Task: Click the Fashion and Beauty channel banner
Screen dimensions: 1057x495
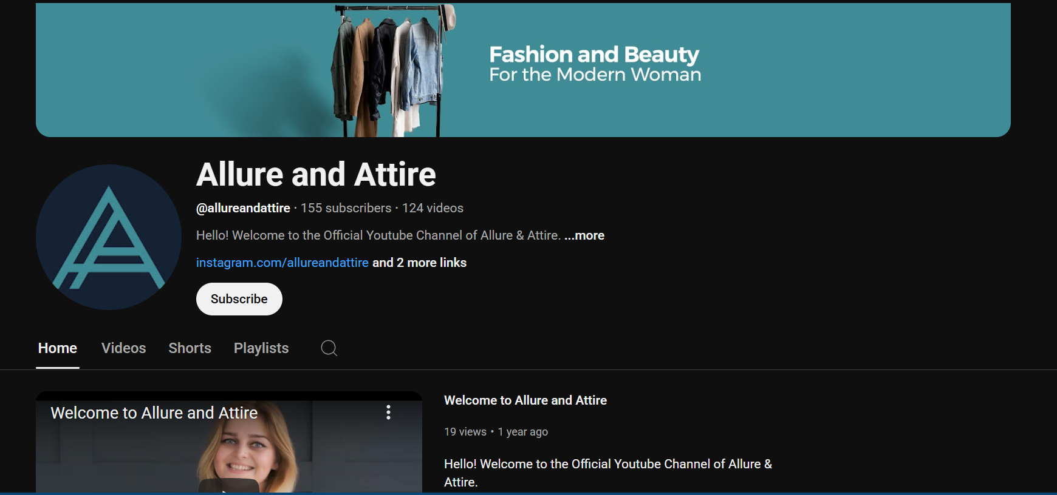Action: [523, 70]
